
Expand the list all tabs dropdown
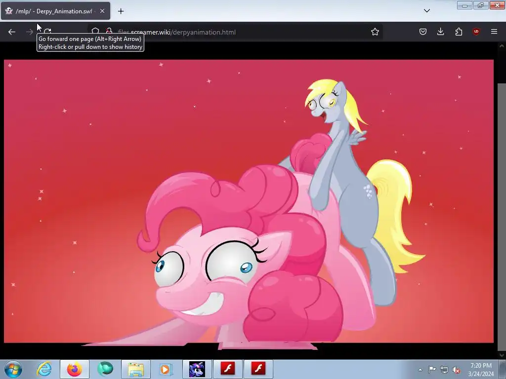(x=426, y=11)
